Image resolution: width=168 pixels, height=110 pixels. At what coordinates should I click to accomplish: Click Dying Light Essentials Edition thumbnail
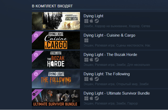point(56,21)
